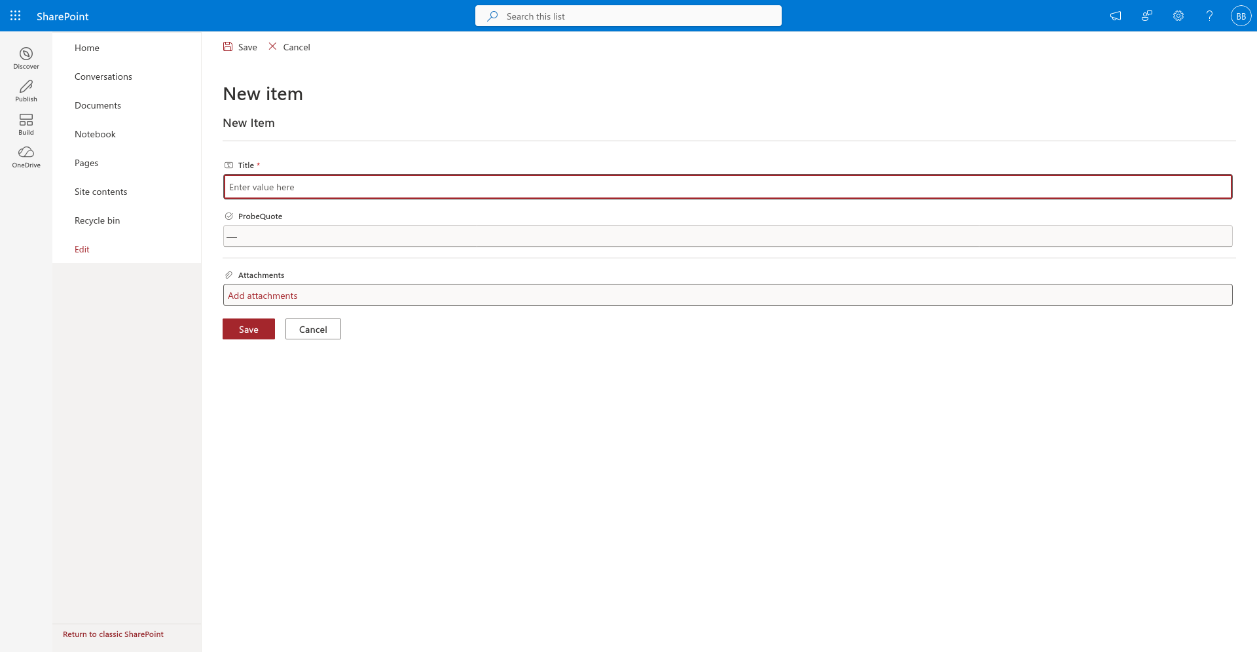Click Return to classic SharePoint
This screenshot has width=1257, height=652.
(113, 634)
